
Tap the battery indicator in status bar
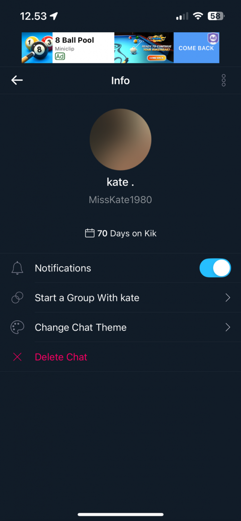point(216,16)
